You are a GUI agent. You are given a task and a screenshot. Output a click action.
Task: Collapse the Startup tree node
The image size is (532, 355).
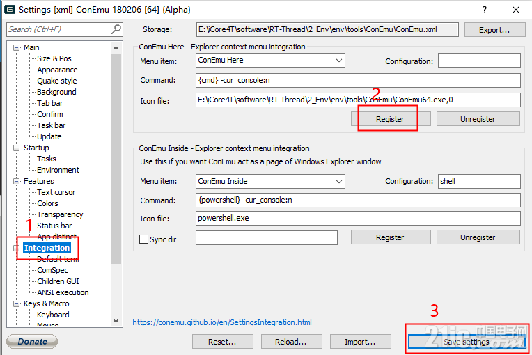click(16, 148)
